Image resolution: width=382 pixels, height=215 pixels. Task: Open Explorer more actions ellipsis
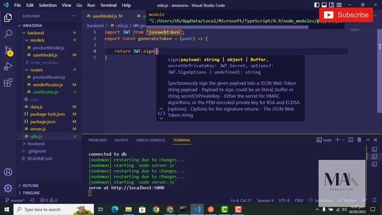coord(74,16)
